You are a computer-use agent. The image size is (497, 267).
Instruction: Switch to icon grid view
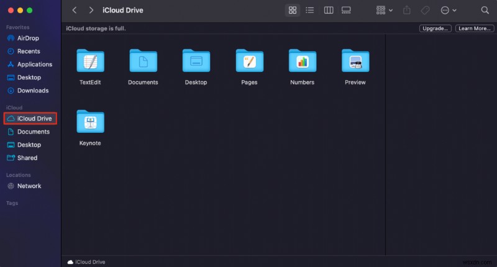coord(292,11)
